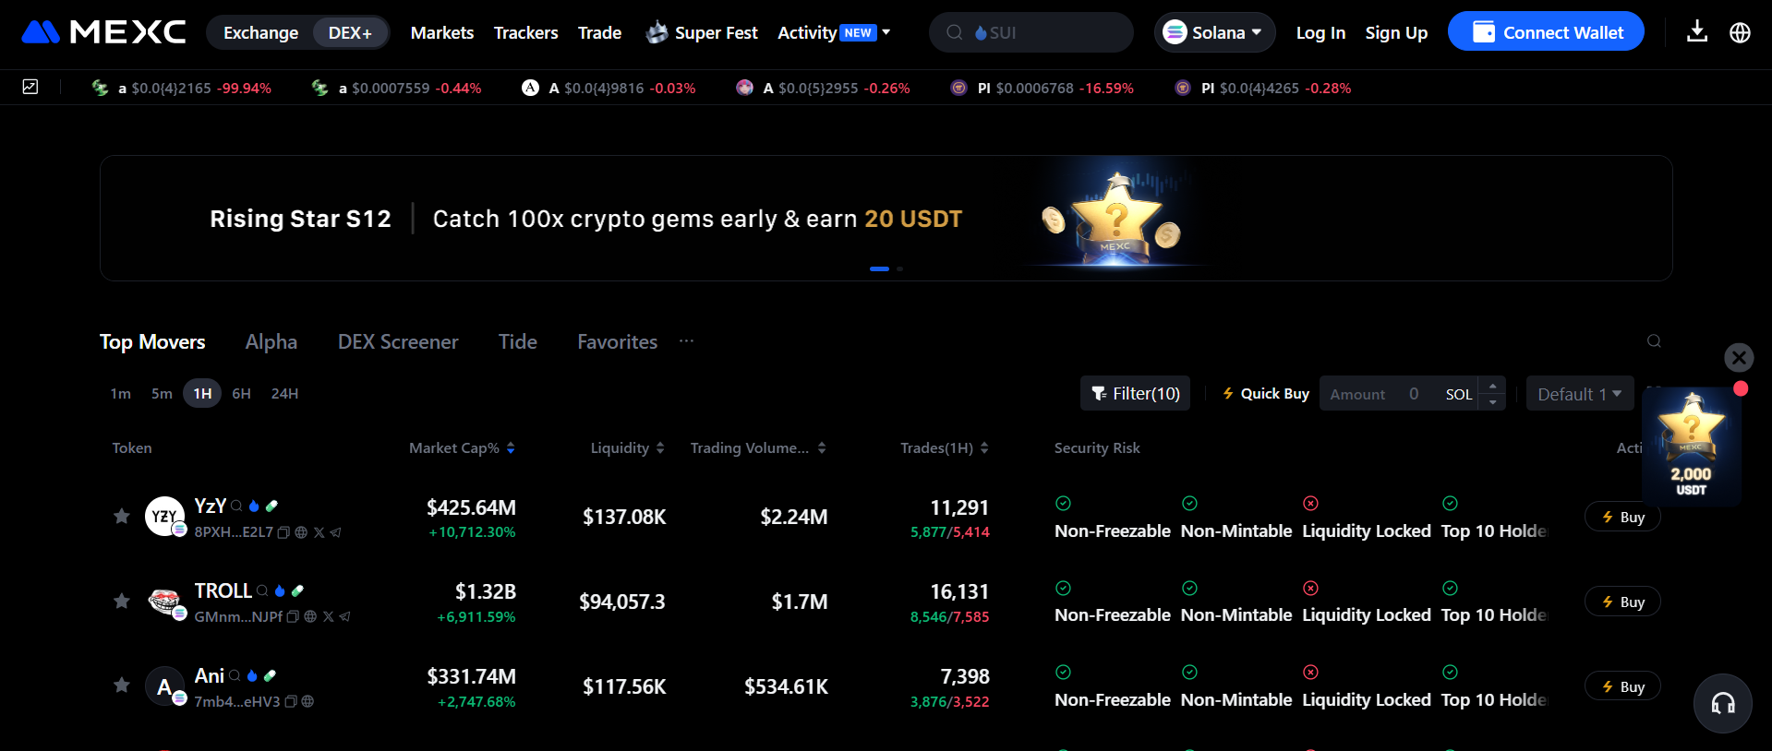
Task: Click the TROLL token logo
Action: [164, 601]
